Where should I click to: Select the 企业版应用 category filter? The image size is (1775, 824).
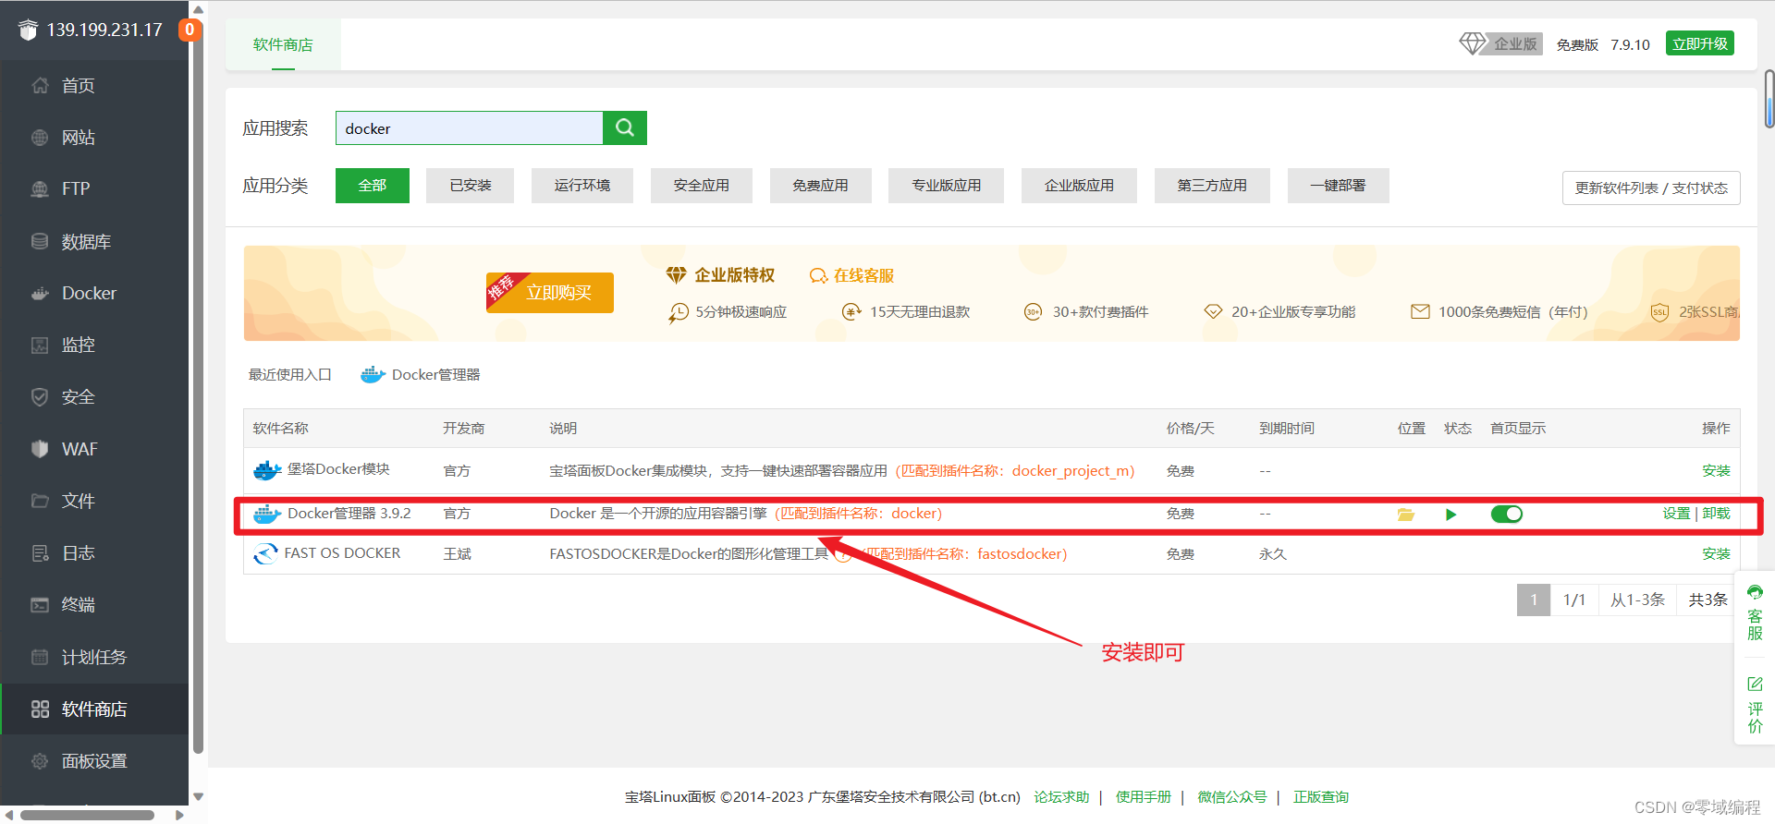[1079, 186]
